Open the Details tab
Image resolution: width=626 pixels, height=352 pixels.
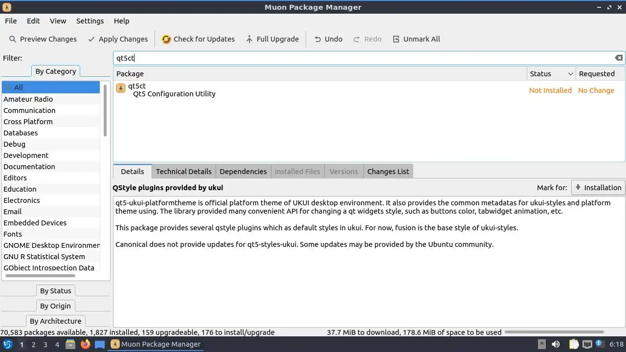click(x=133, y=172)
